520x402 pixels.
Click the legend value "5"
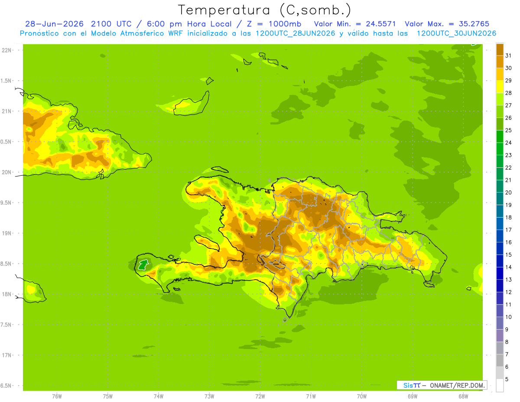point(507,379)
